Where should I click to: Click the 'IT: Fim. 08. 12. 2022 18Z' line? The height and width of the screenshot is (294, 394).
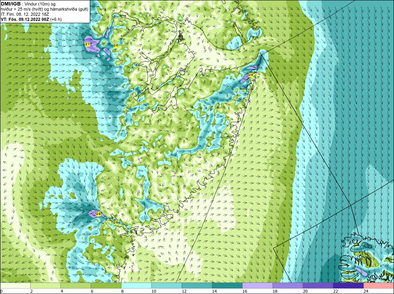coord(25,14)
